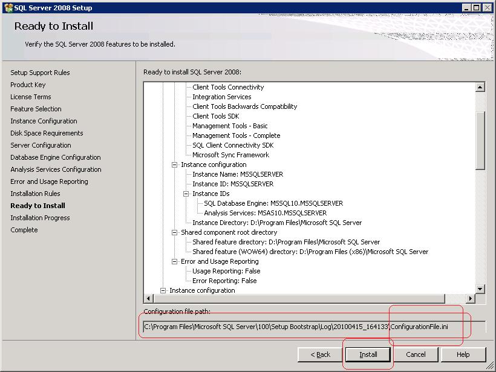
Task: Select License Terms step
Action: tap(31, 97)
